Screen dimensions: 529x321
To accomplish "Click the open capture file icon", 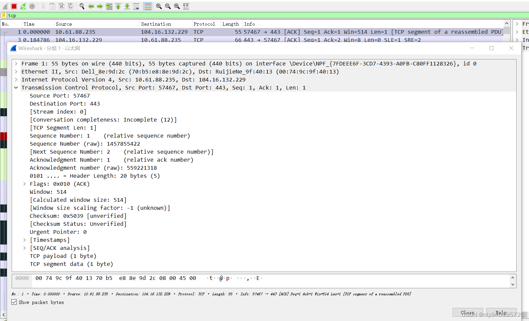I will 43,6.
